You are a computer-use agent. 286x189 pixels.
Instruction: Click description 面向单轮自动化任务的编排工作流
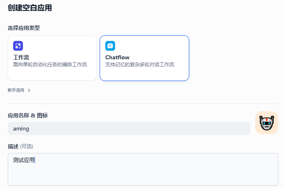point(50,65)
